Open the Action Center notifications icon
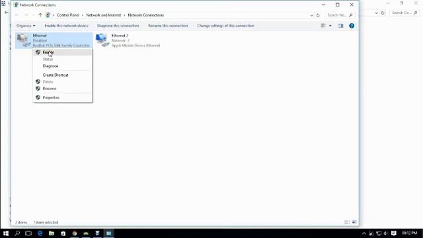 (394, 233)
